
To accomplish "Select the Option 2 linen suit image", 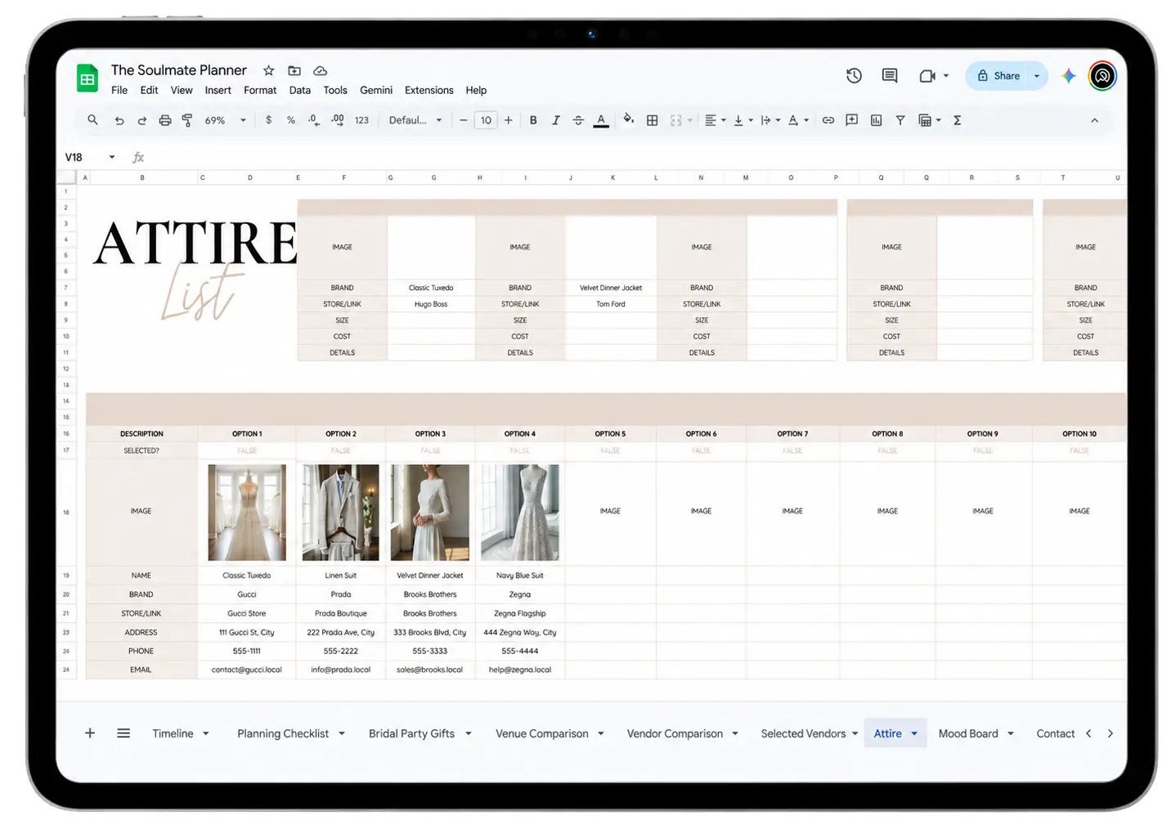I will click(x=340, y=513).
